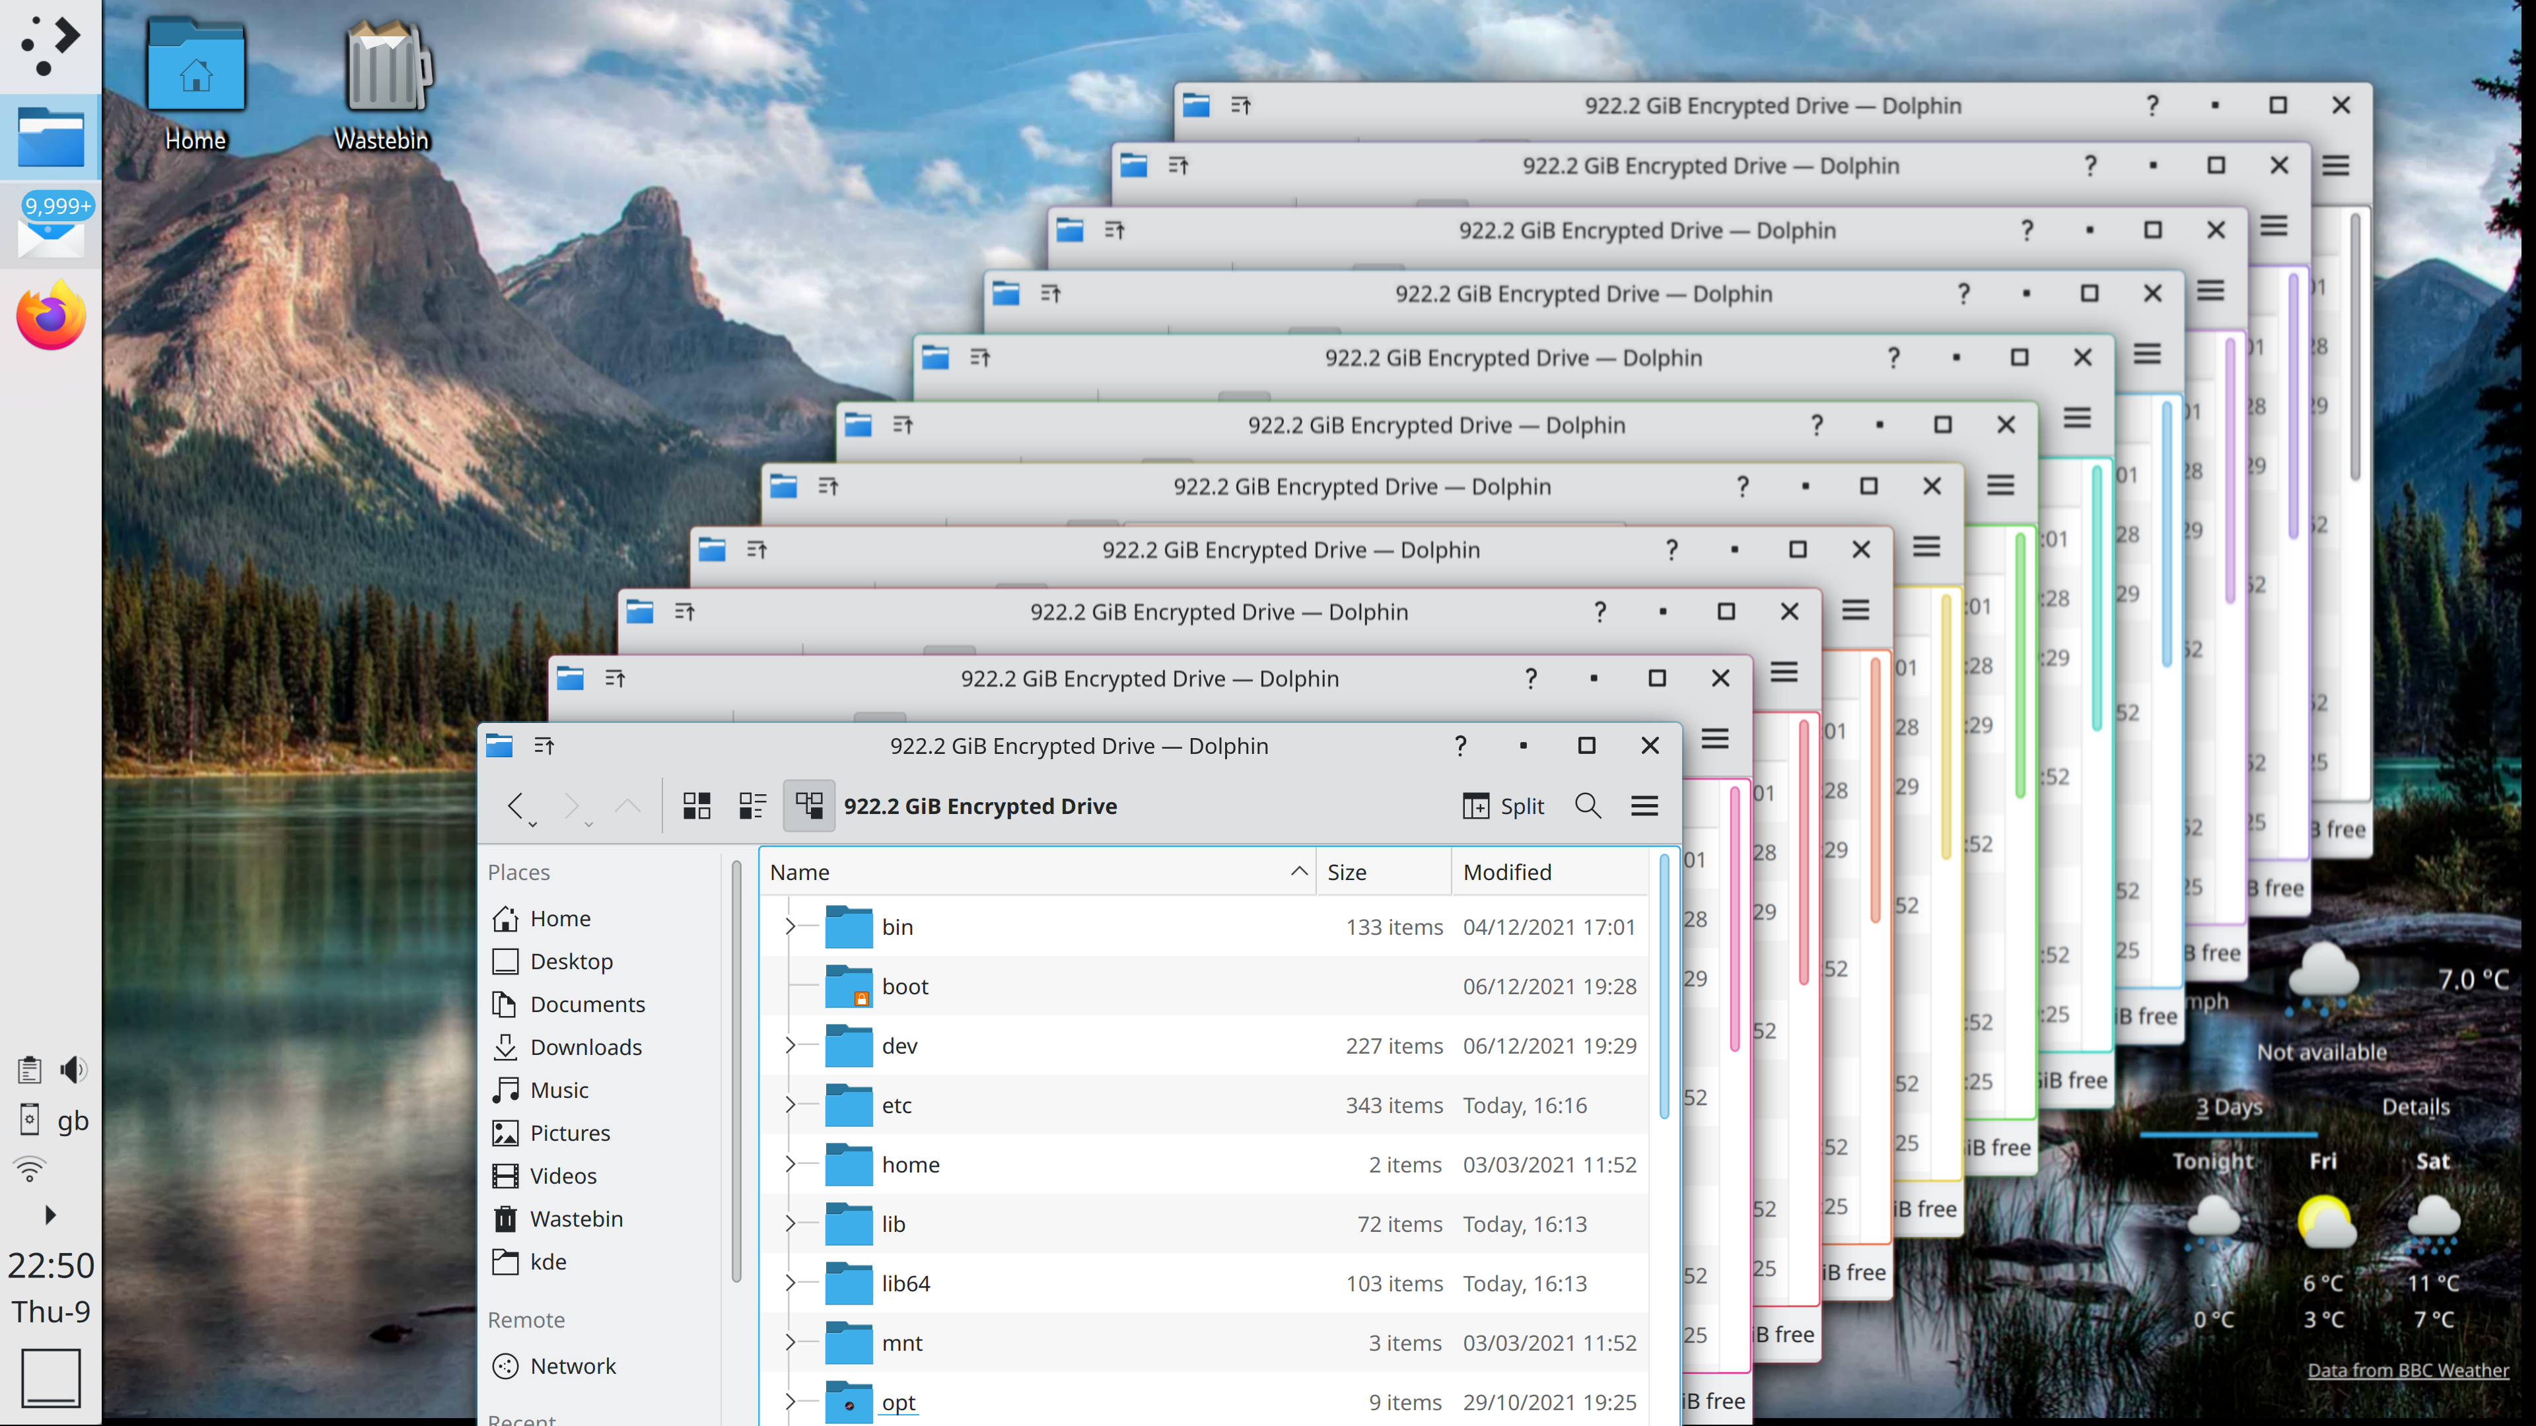Open front Dolphin hamburger menu
Viewport: 2536px width, 1426px height.
[x=1644, y=806]
